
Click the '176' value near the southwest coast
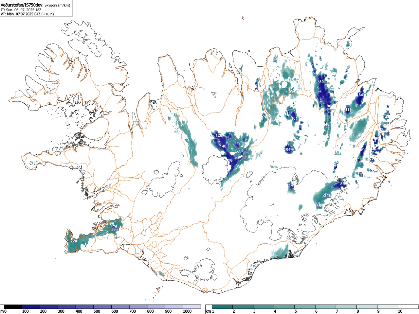[114, 227]
